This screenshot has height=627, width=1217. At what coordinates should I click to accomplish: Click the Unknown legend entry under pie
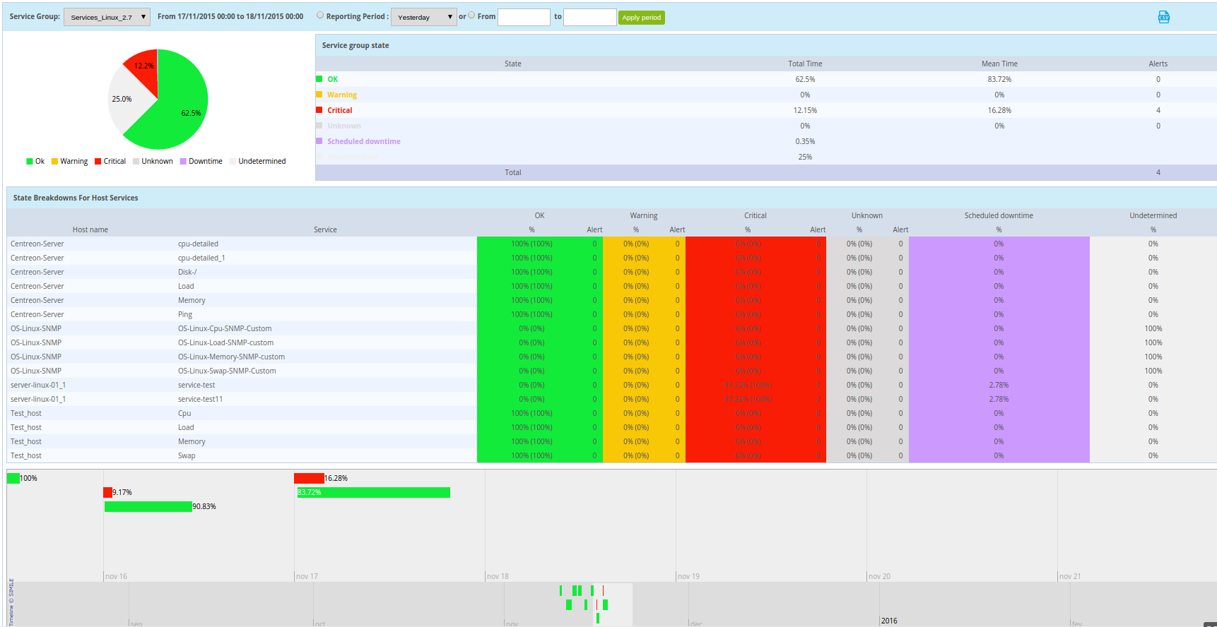[153, 161]
